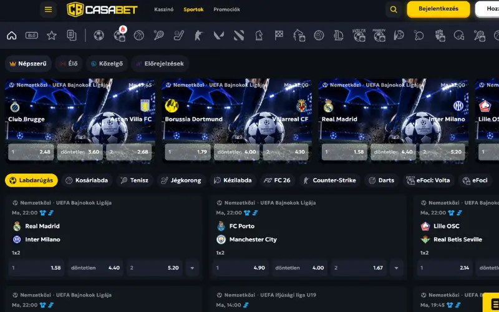Switch to the Élő tab
This screenshot has height=312, width=499.
(x=69, y=64)
